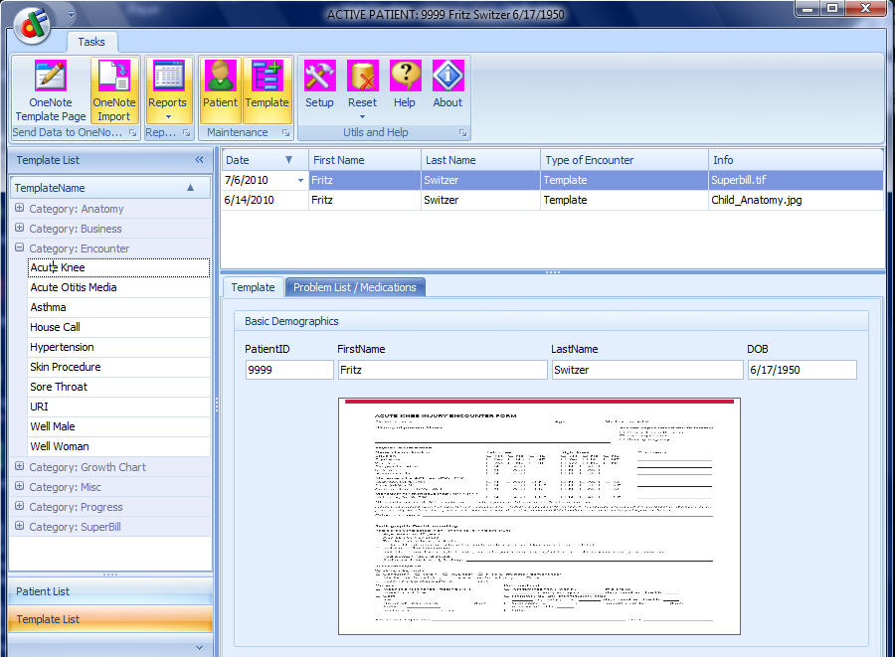Screen dimensions: 895x657
Task: Collapse the Category: Encounter node
Action: tap(19, 248)
